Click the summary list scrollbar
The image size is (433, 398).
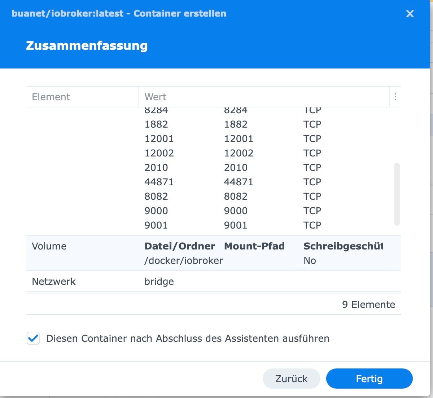point(397,194)
